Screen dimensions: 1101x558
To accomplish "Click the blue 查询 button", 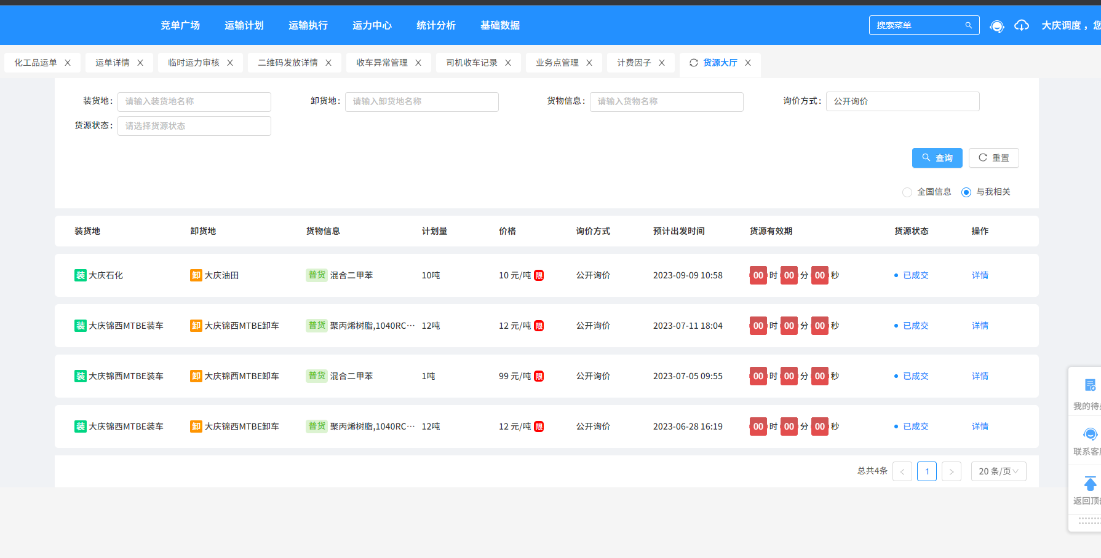I will [937, 158].
